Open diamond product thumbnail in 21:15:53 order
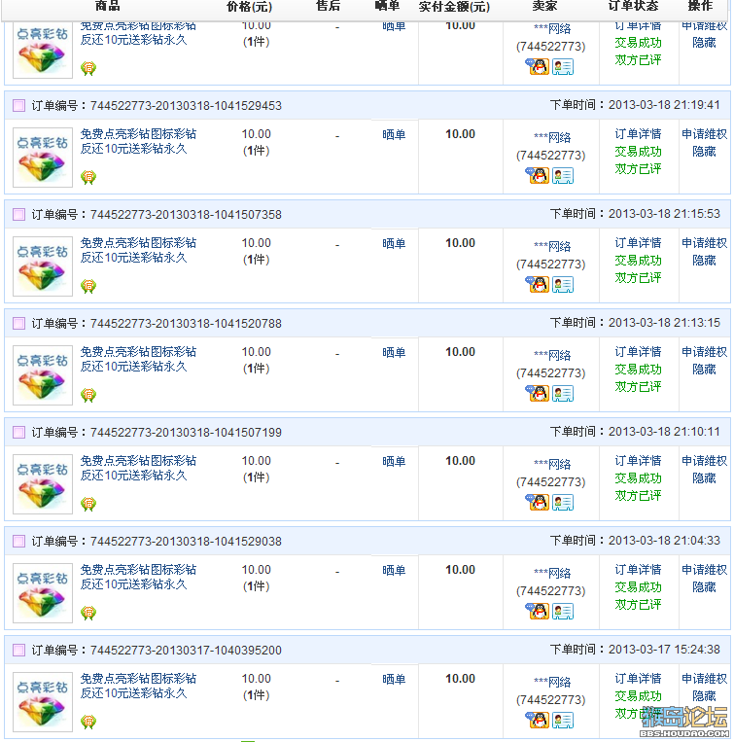This screenshot has height=742, width=734. click(x=43, y=266)
